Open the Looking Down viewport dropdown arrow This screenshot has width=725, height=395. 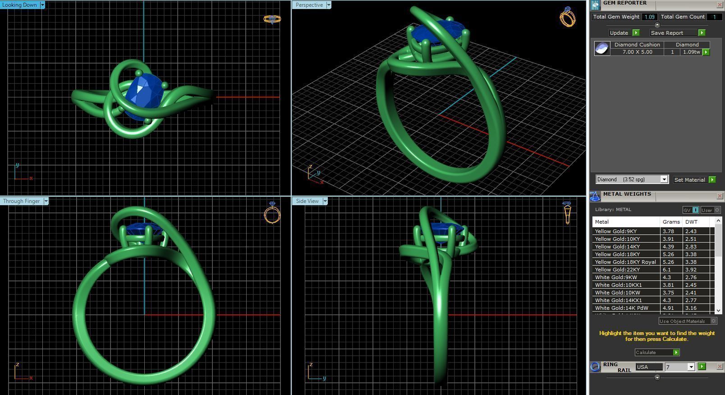click(x=42, y=5)
